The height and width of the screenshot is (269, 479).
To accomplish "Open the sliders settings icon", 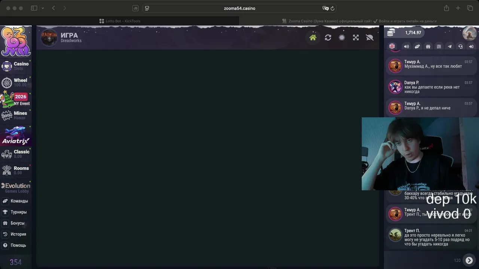I will point(439,46).
